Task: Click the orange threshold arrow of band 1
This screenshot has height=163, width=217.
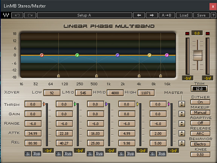Action: [x=44, y=104]
